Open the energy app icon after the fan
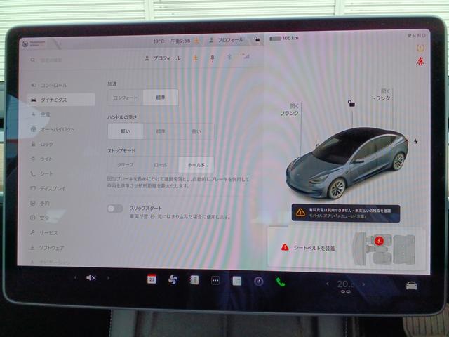The height and width of the screenshot is (337, 449). [194, 280]
